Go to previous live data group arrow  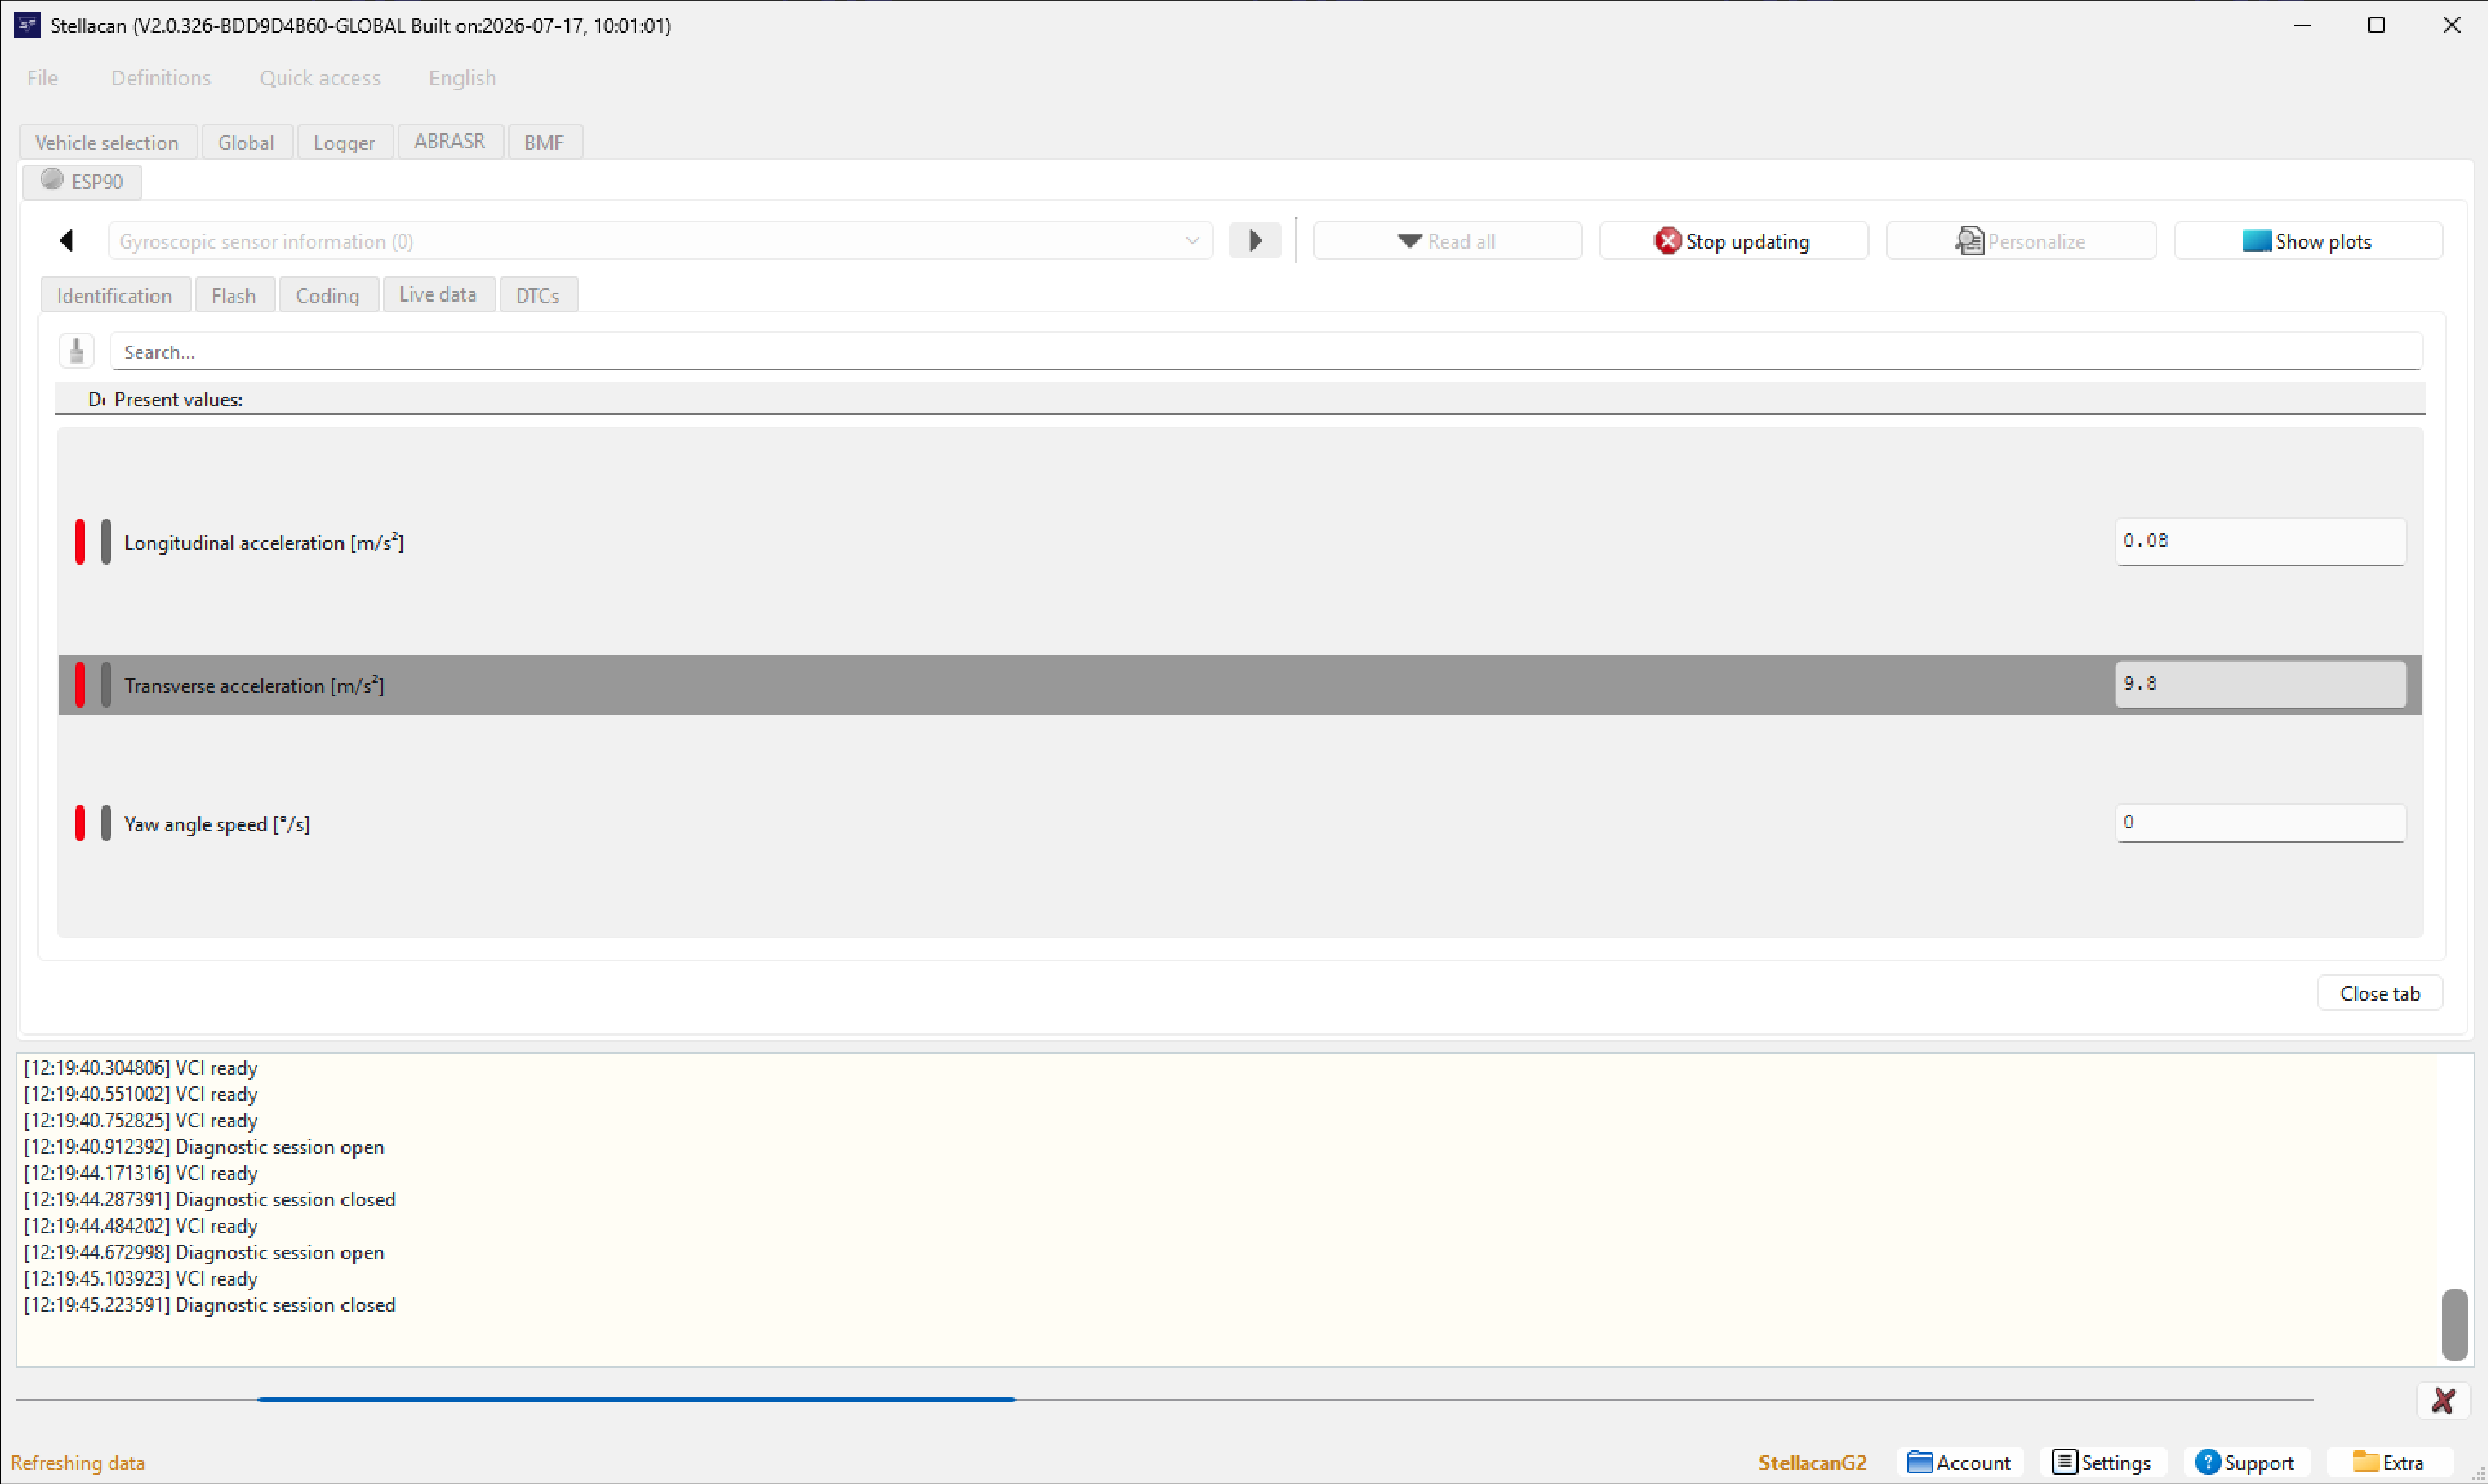pos(67,241)
